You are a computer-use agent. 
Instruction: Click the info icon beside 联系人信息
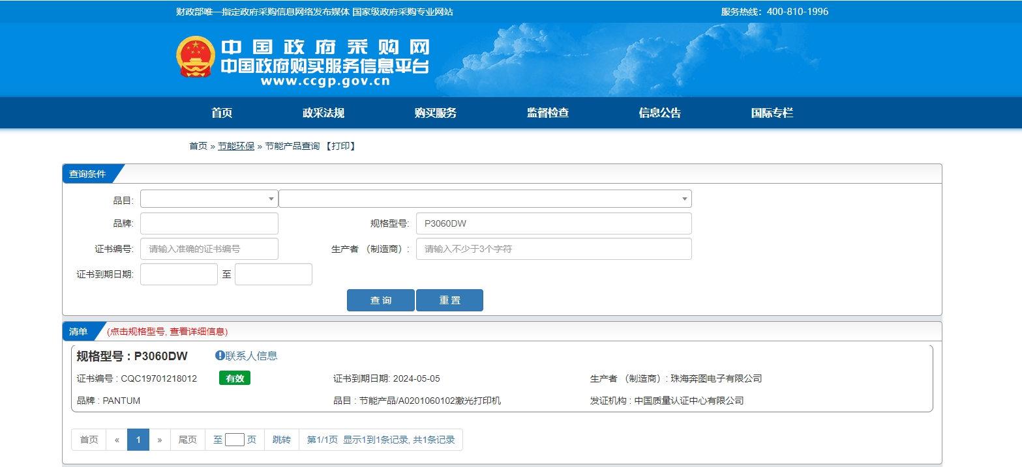[220, 356]
